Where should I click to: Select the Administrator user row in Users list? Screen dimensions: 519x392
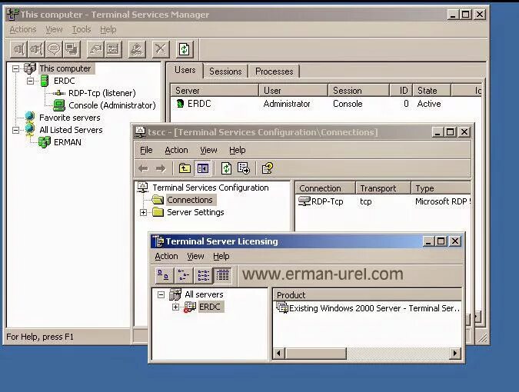pos(326,104)
